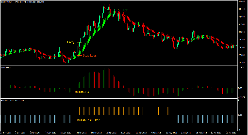
Task: Click the checkmark icon above the Exit candle
Action: click(118, 10)
